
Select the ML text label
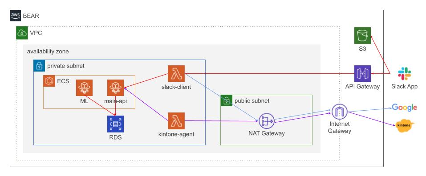click(84, 101)
